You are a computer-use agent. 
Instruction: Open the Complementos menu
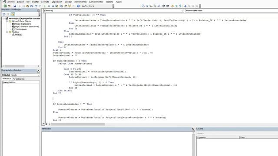click(96, 2)
